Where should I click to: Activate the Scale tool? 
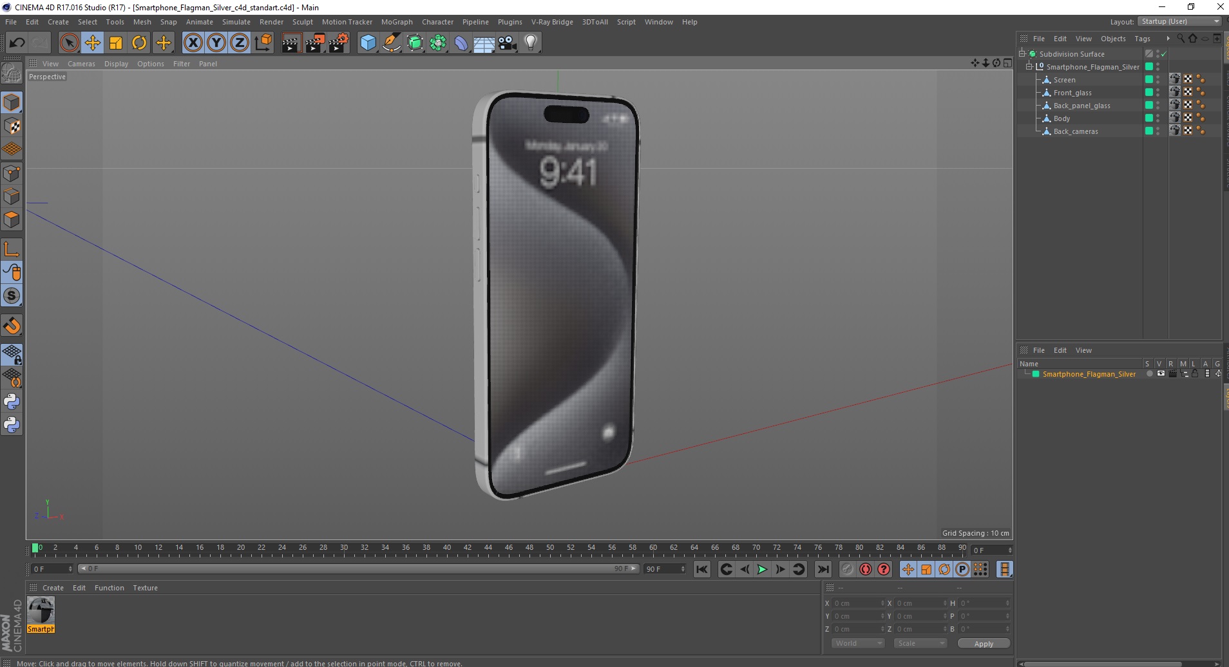point(116,43)
